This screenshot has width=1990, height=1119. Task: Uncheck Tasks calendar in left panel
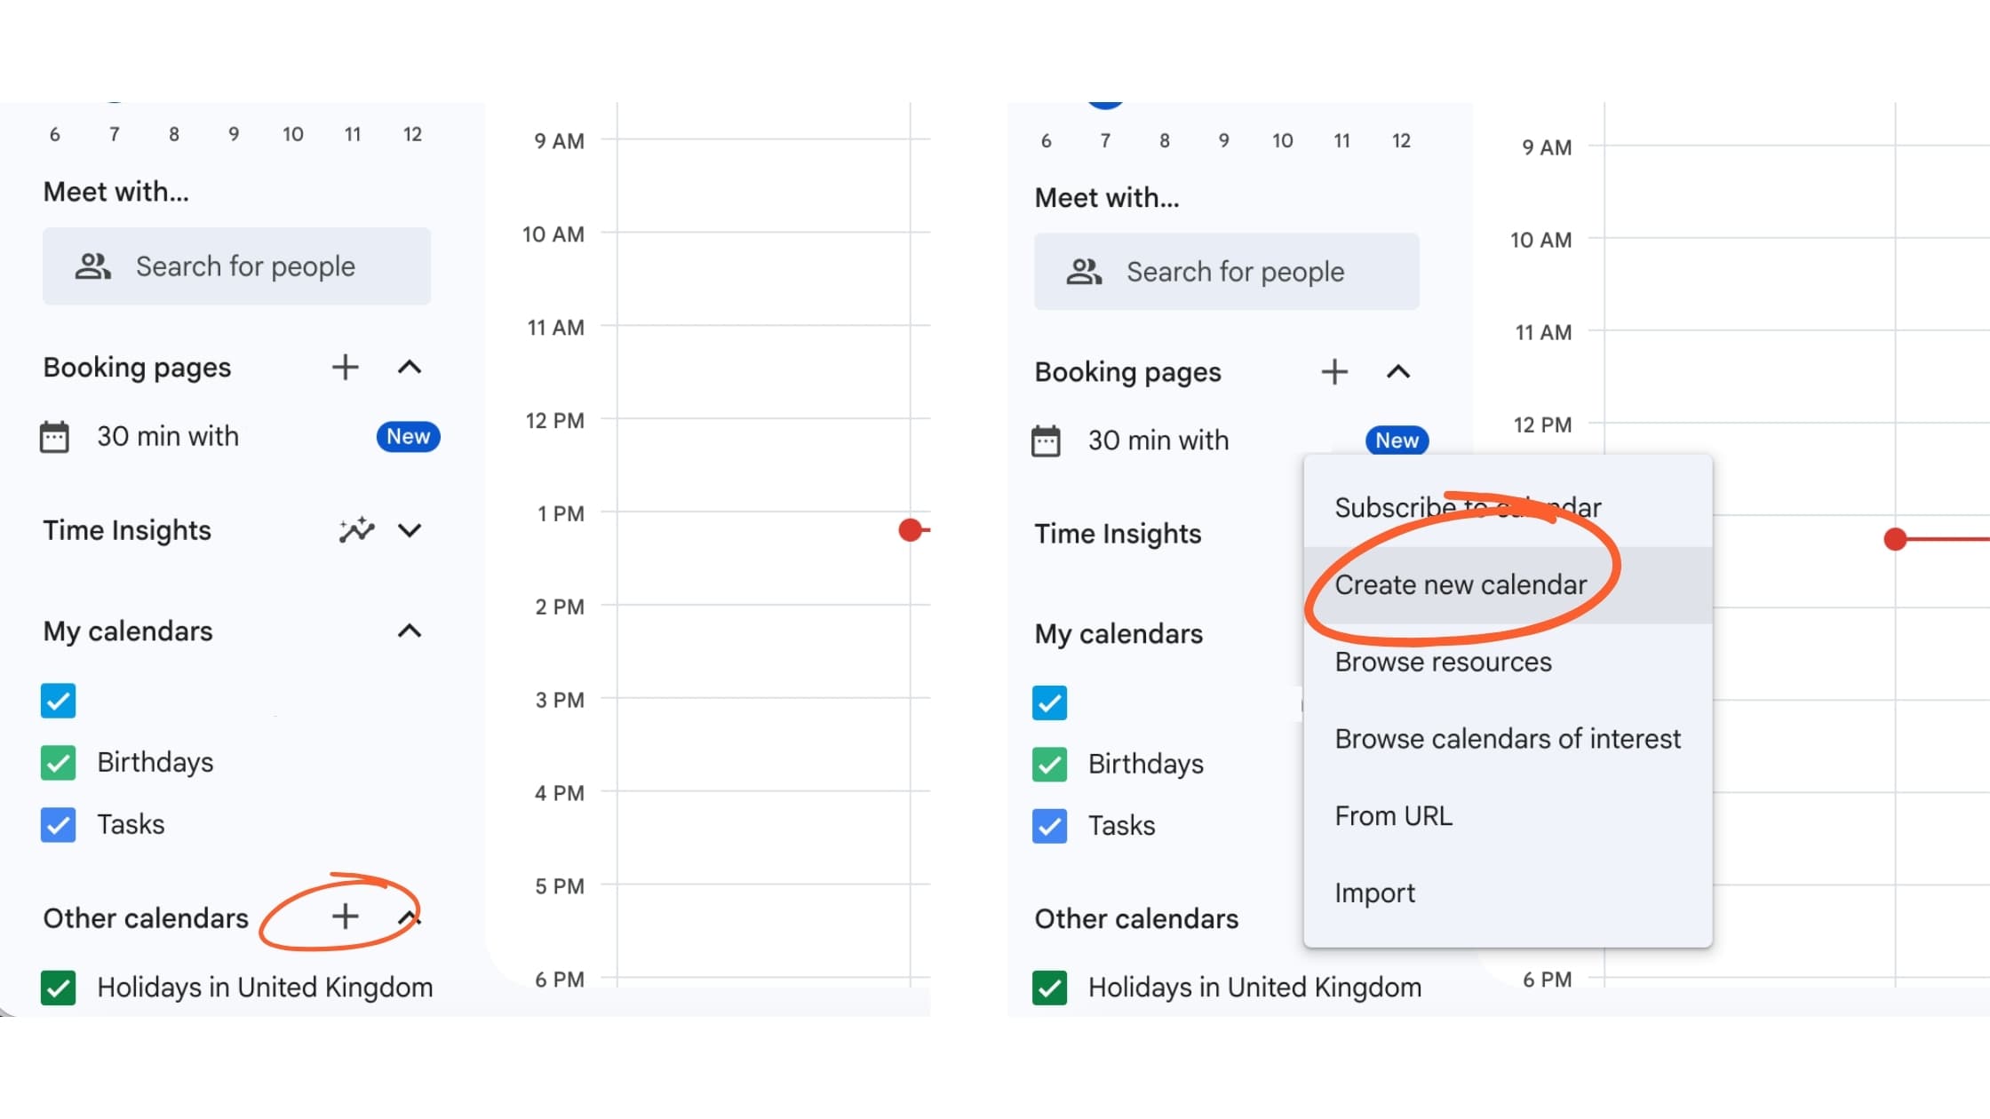pos(58,825)
